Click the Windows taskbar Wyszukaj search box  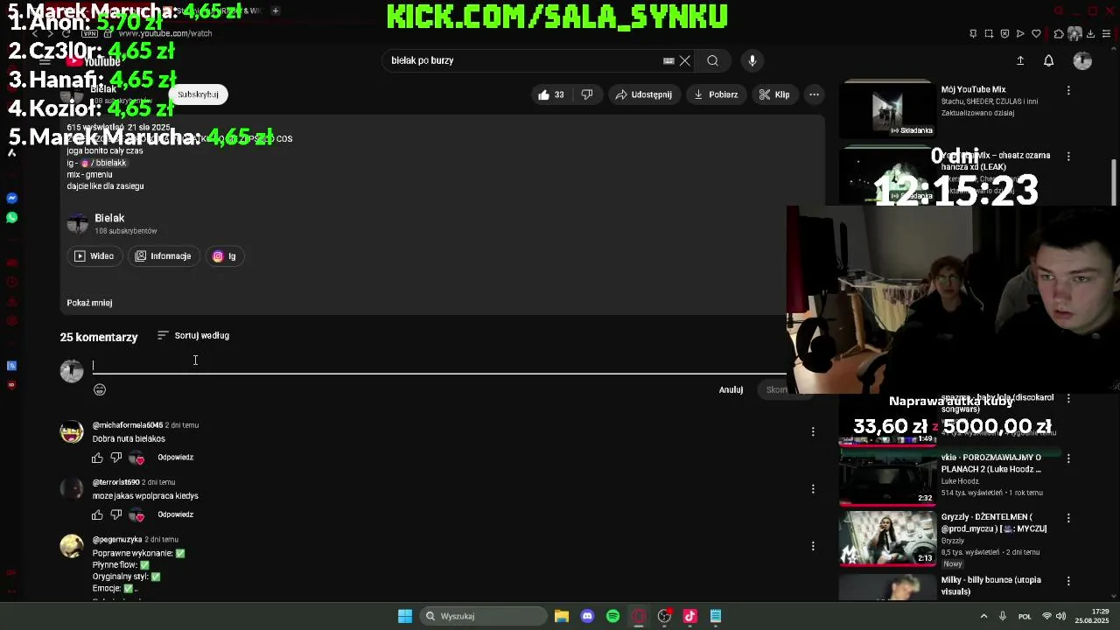483,616
